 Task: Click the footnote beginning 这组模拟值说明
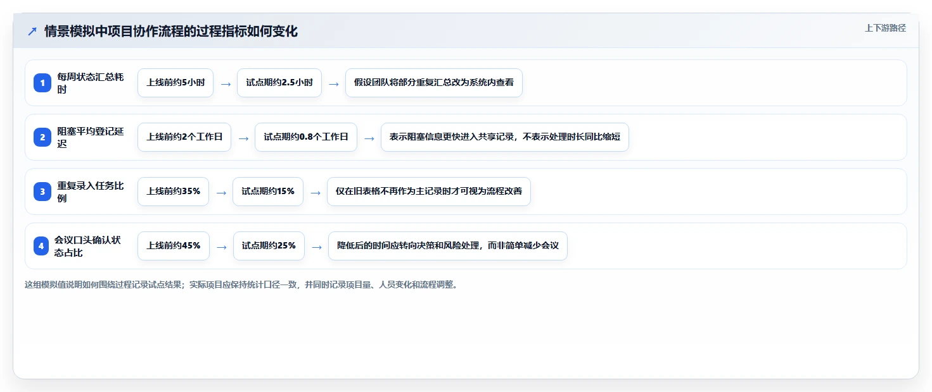tap(241, 285)
